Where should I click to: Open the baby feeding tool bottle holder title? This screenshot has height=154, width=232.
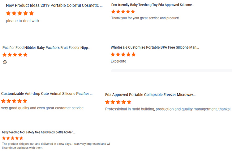[39, 132]
